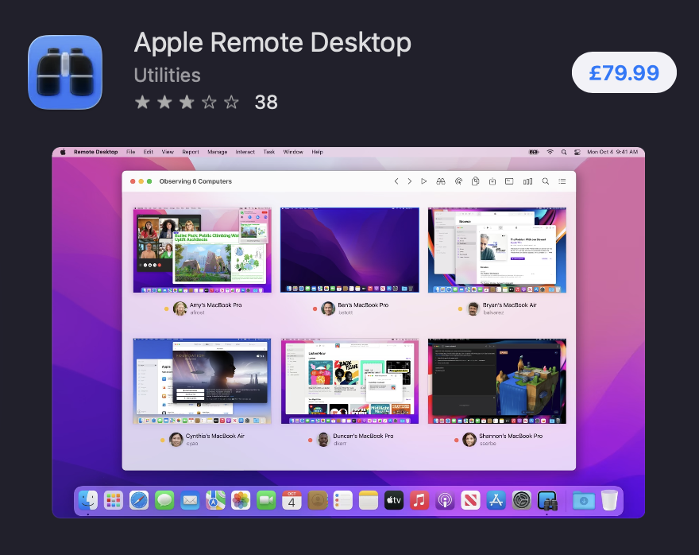Screen dimensions: 699x555
Task: Click the UNIX command terminal toolbar icon
Action: click(x=509, y=181)
